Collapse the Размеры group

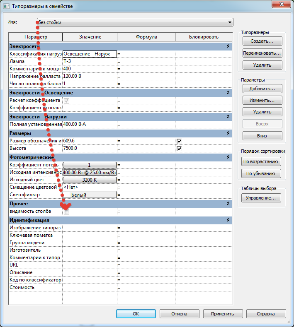[x=228, y=133]
